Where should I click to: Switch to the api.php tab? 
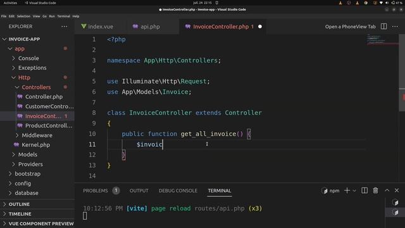coord(150,27)
